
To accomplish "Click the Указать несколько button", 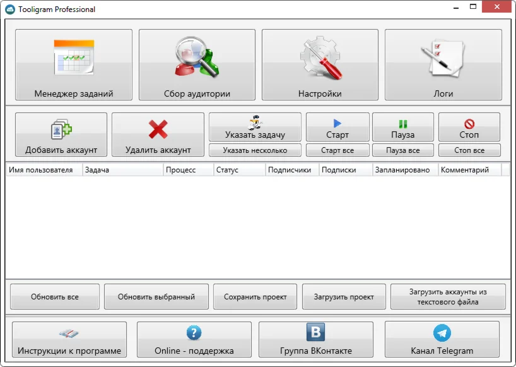I will pos(255,149).
